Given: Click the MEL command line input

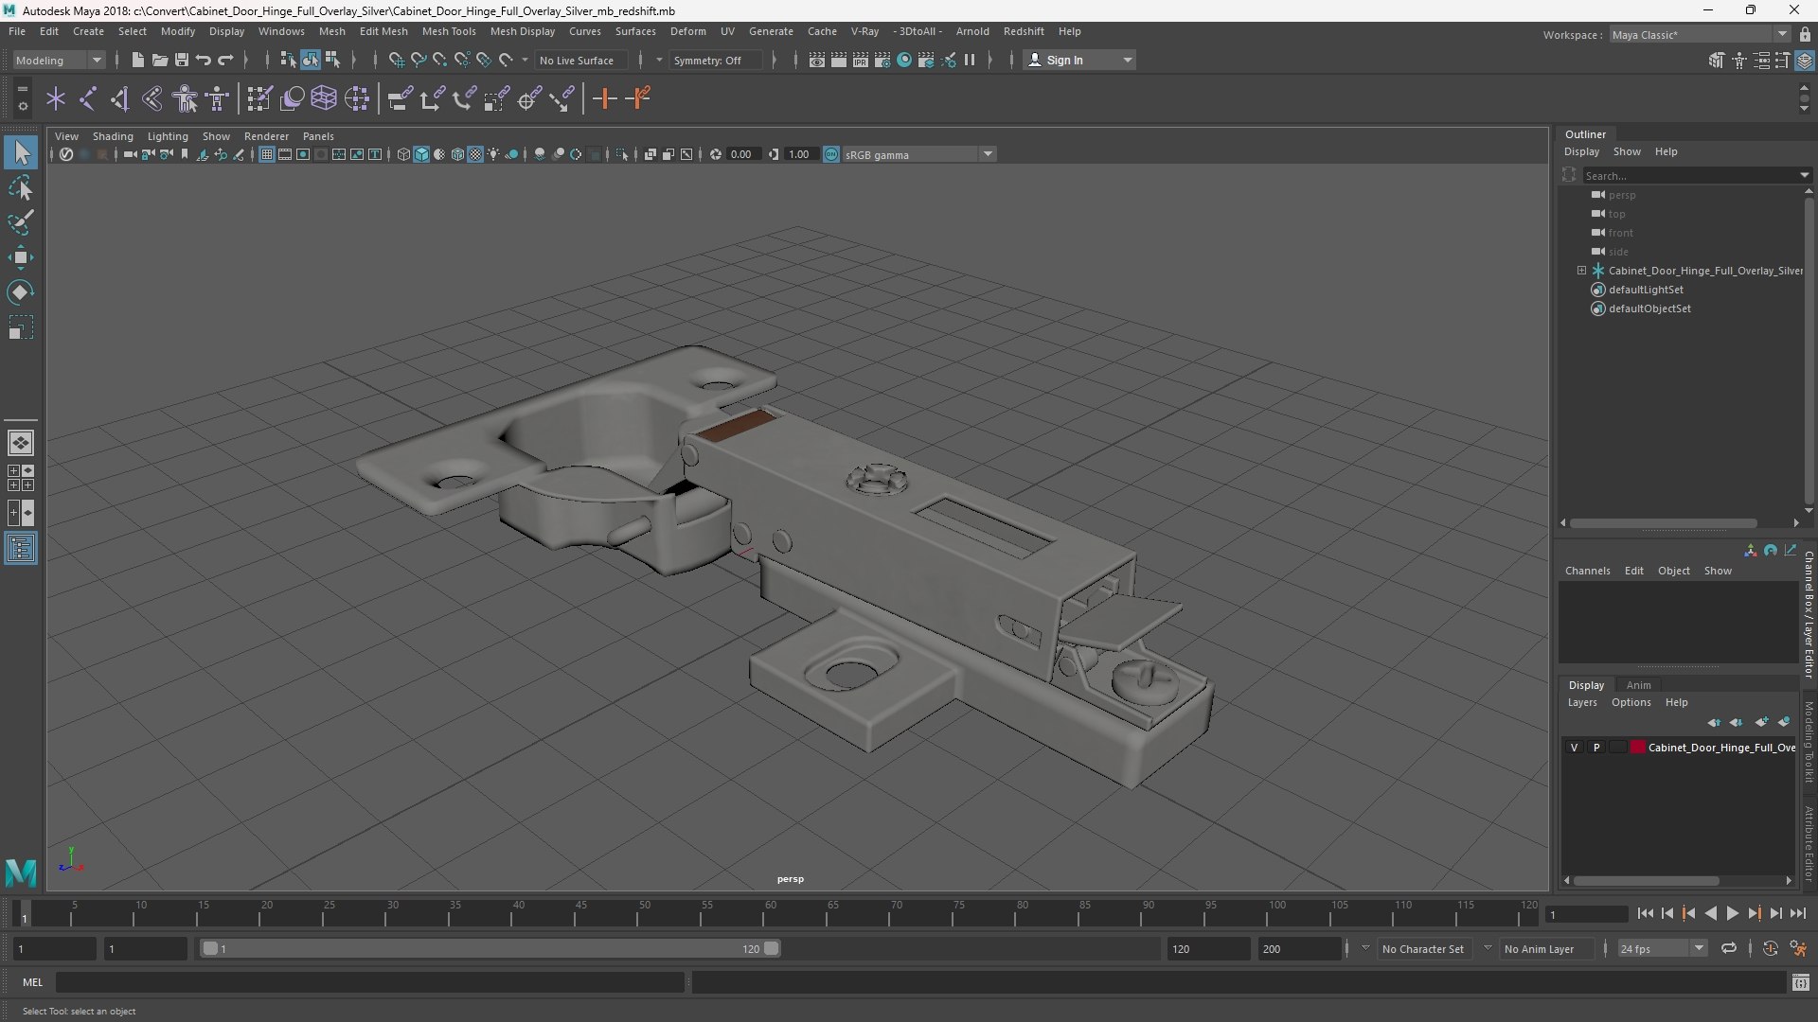Looking at the screenshot, I should [x=369, y=982].
